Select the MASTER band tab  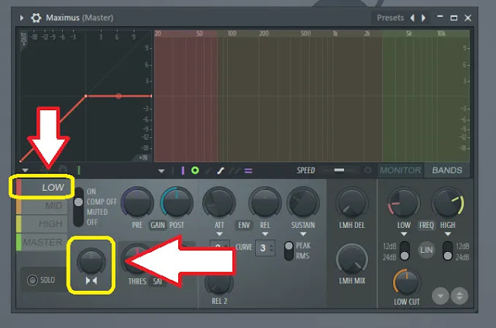(41, 242)
